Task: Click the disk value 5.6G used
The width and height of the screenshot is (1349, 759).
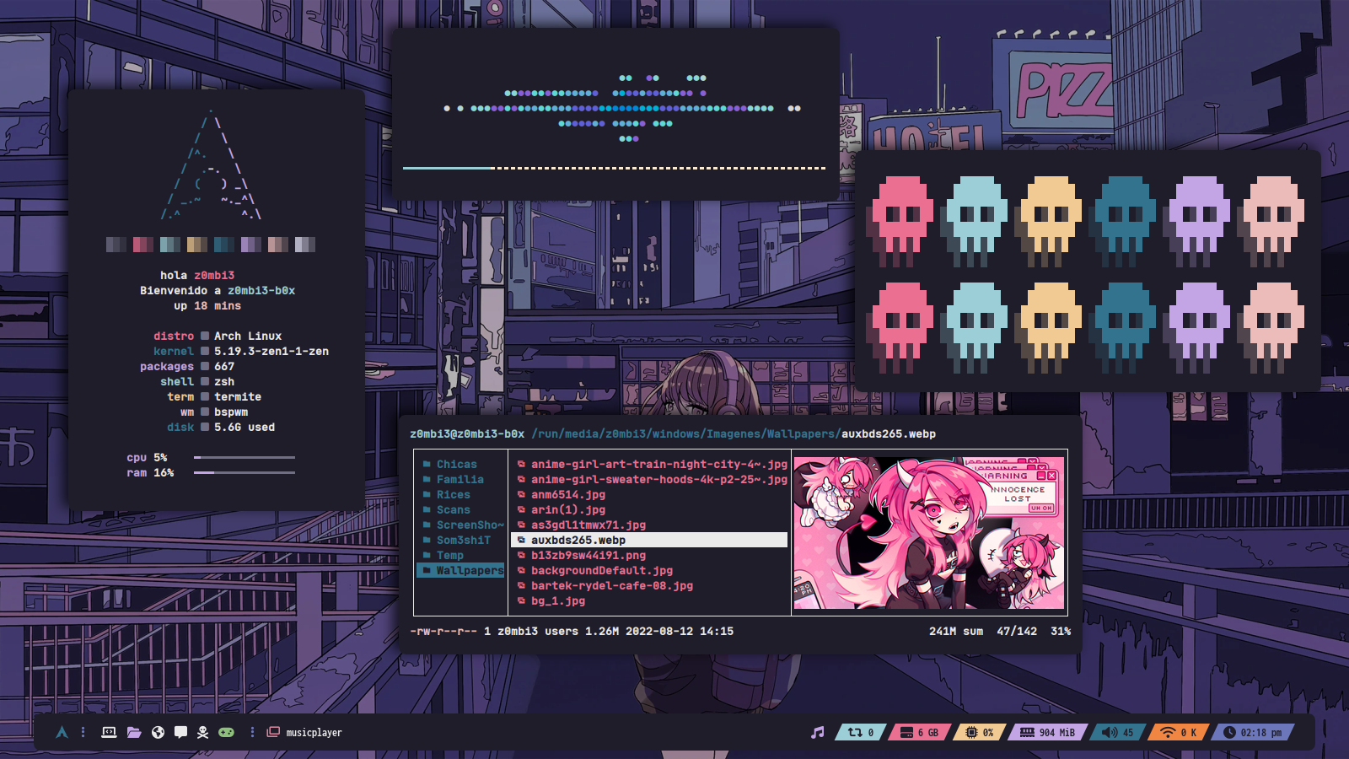Action: pyautogui.click(x=245, y=427)
